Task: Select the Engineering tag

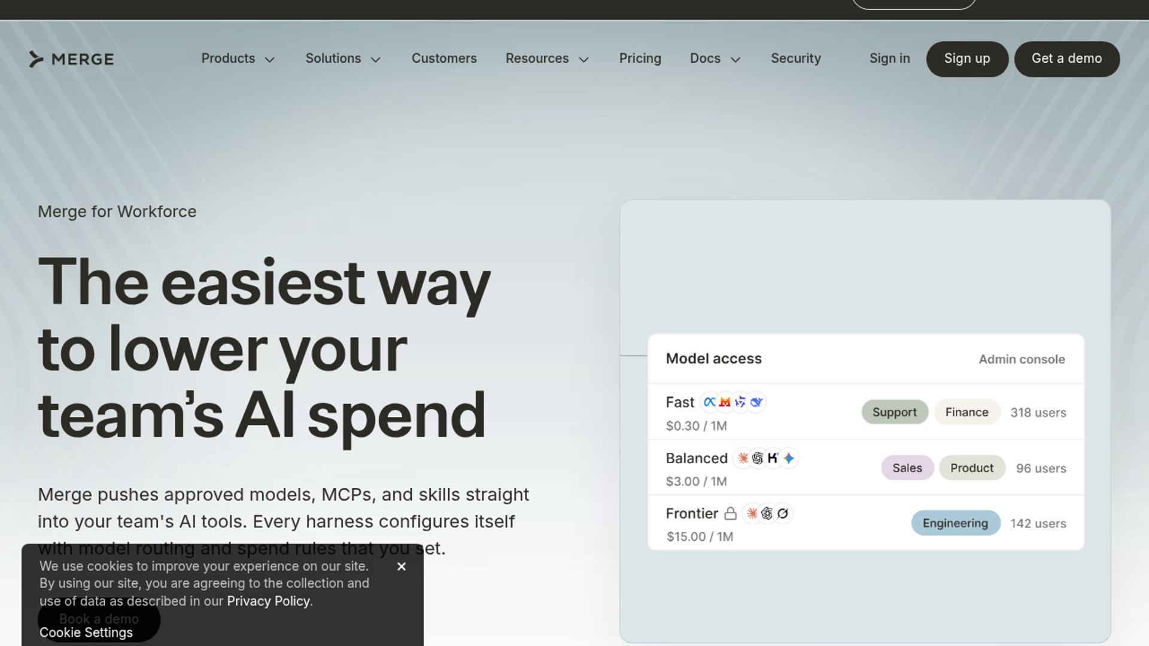Action: [x=955, y=523]
